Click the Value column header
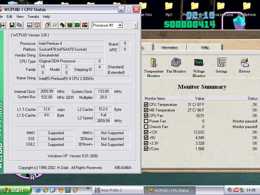This screenshot has height=195, width=260. (194, 98)
